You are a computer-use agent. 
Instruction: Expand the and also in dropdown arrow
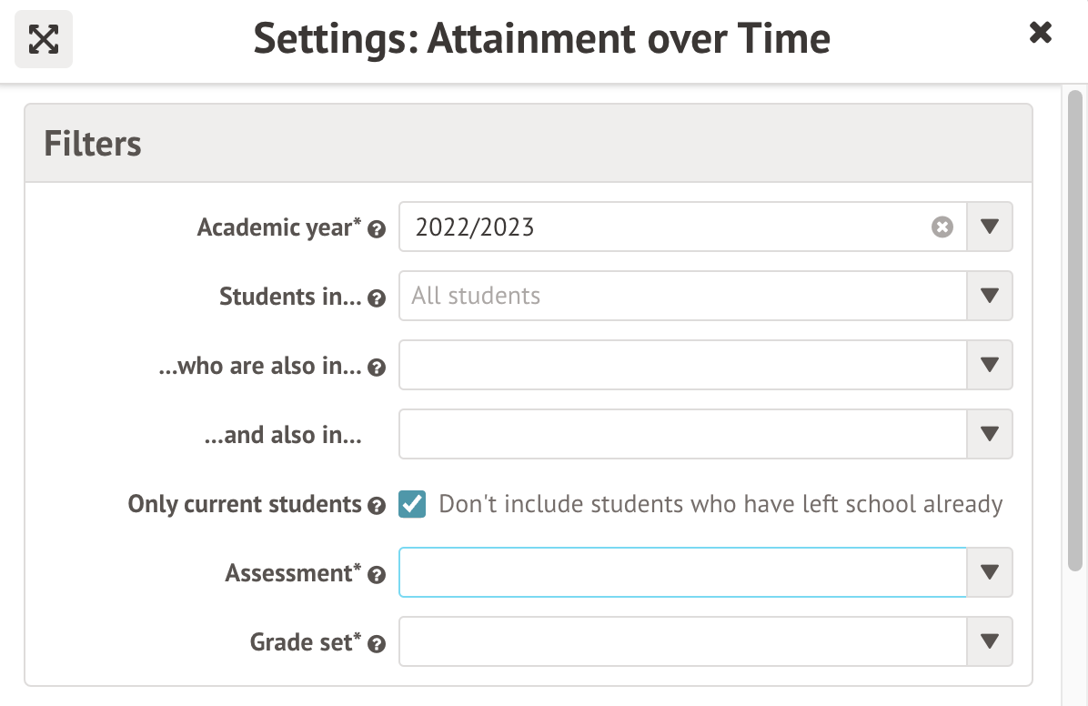pyautogui.click(x=990, y=434)
